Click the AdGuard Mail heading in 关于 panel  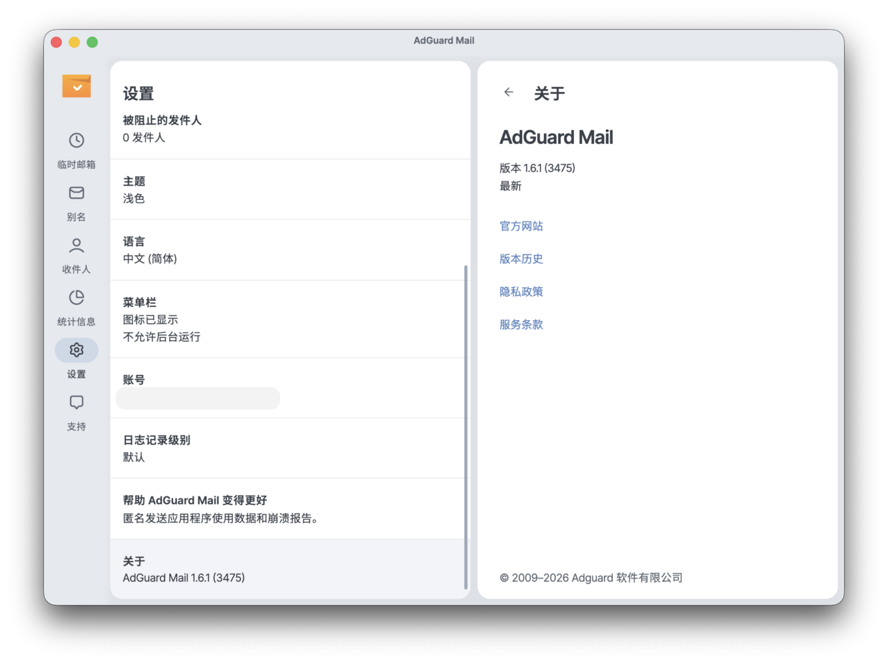556,137
